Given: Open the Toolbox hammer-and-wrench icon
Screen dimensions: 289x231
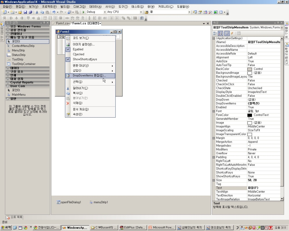Looking at the screenshot, I should coord(210,12).
